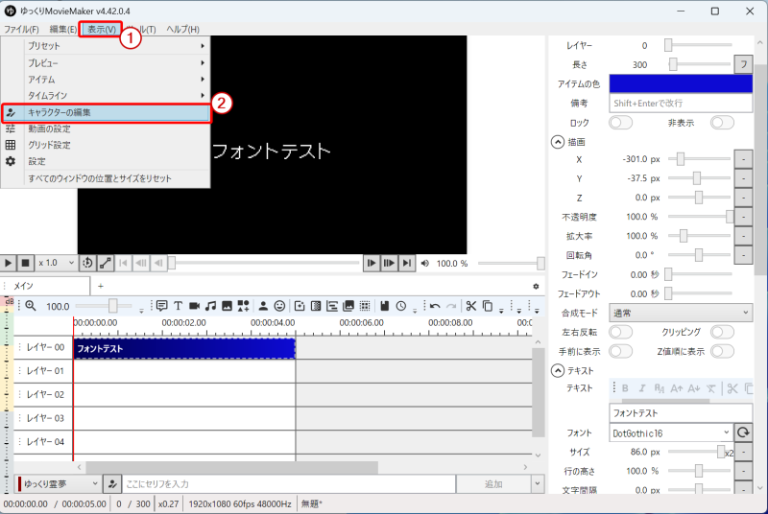Collapse the 描画 section
The width and height of the screenshot is (768, 514).
[557, 141]
